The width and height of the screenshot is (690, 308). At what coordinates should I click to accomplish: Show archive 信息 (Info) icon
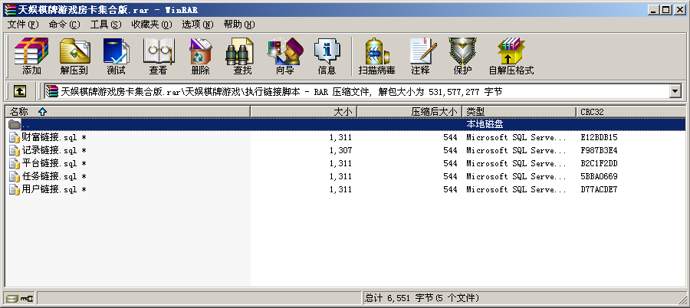(x=327, y=55)
